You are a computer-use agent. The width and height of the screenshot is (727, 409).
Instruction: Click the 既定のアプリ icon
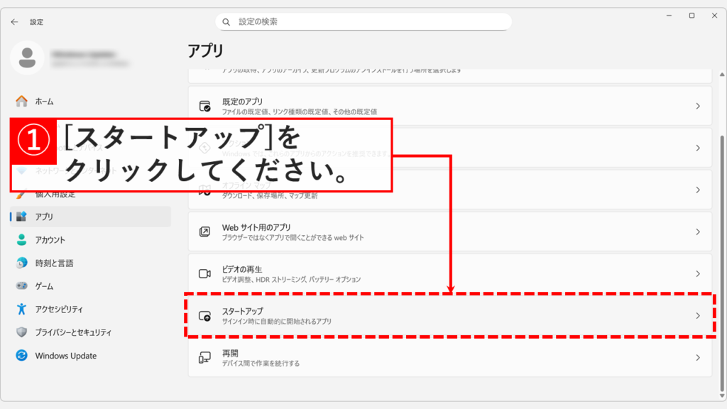203,104
